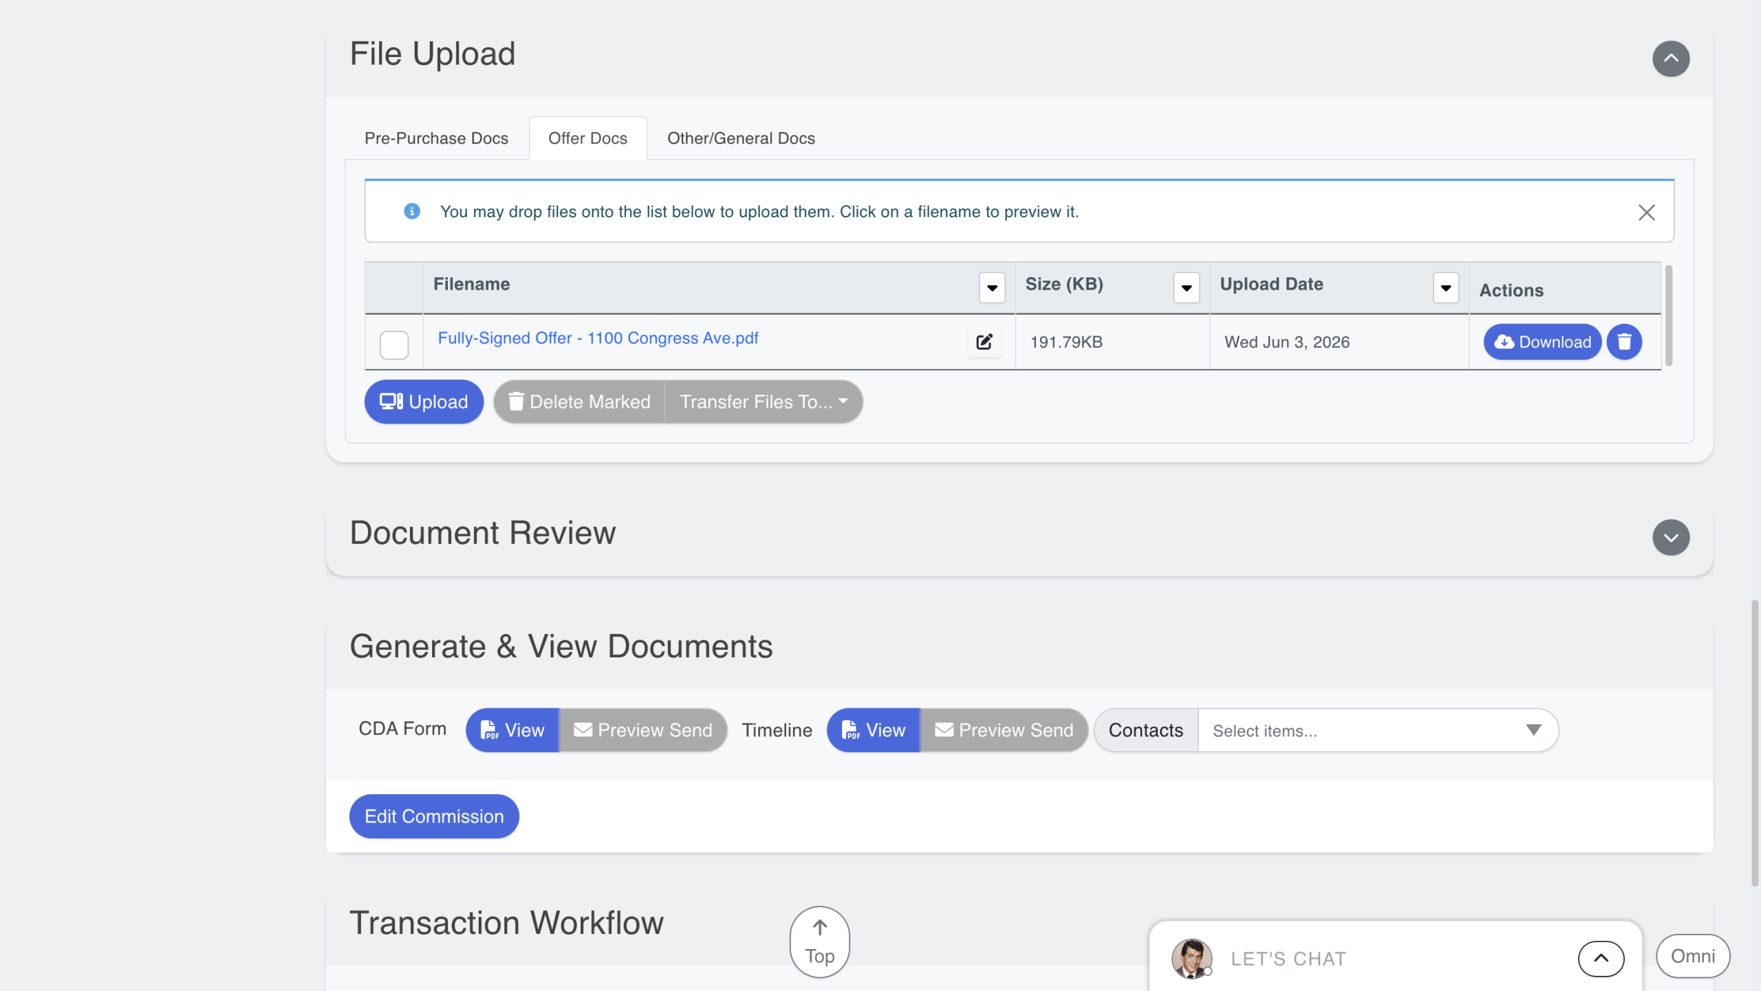Download the Fully-Signed Offer file
The width and height of the screenshot is (1761, 991).
[1542, 342]
